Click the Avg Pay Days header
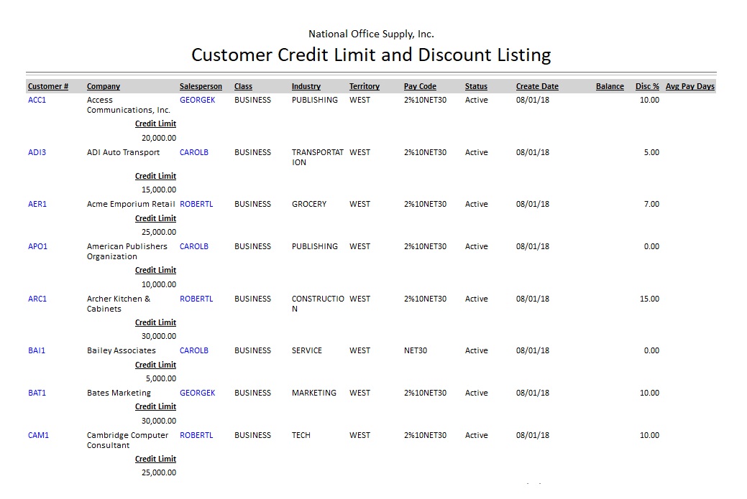Screen dimensions: 747x499 [689, 87]
